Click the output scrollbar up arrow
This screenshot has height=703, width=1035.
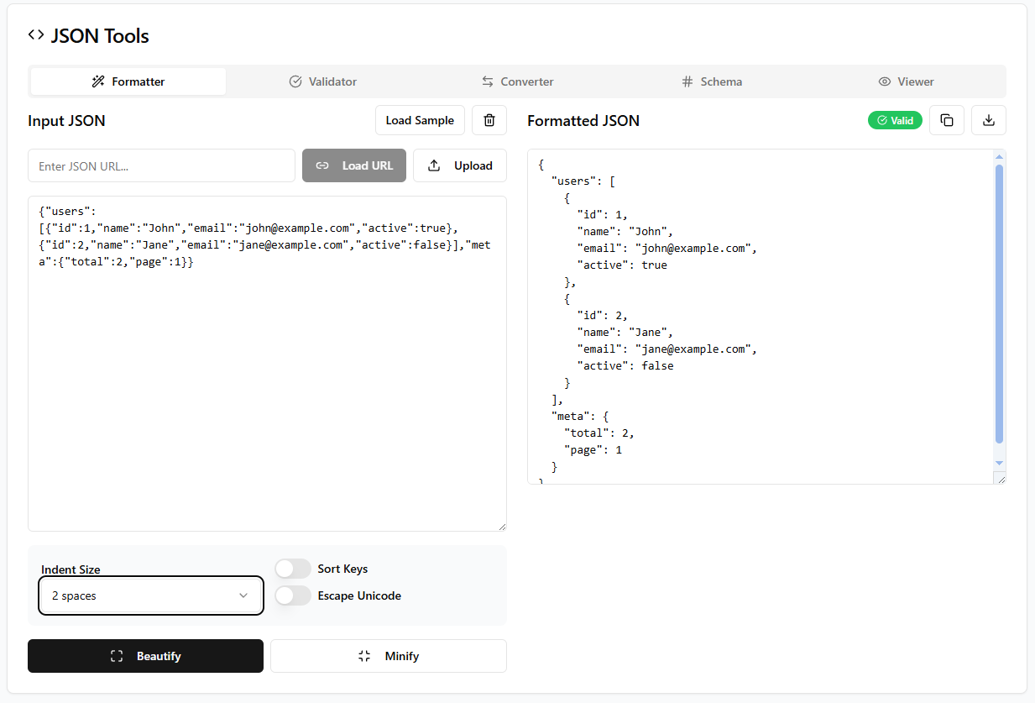point(999,156)
